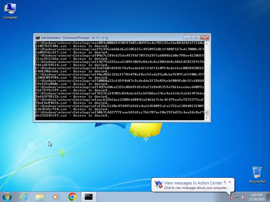Open the muted volume tray icon
The width and height of the screenshot is (270, 202).
pyautogui.click(x=243, y=197)
